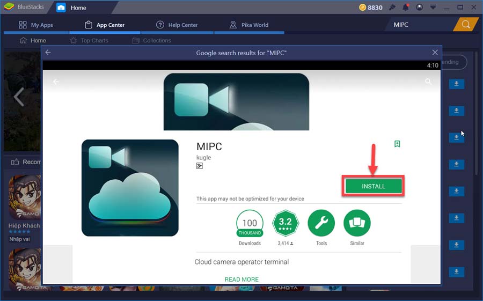
Task: Click the green INSTALL button
Action: pyautogui.click(x=374, y=186)
